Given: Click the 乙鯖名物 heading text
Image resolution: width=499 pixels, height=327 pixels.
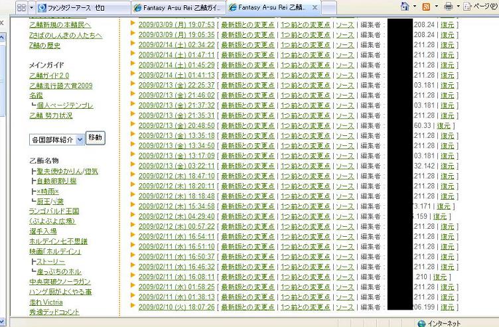Looking at the screenshot, I should pyautogui.click(x=44, y=161).
